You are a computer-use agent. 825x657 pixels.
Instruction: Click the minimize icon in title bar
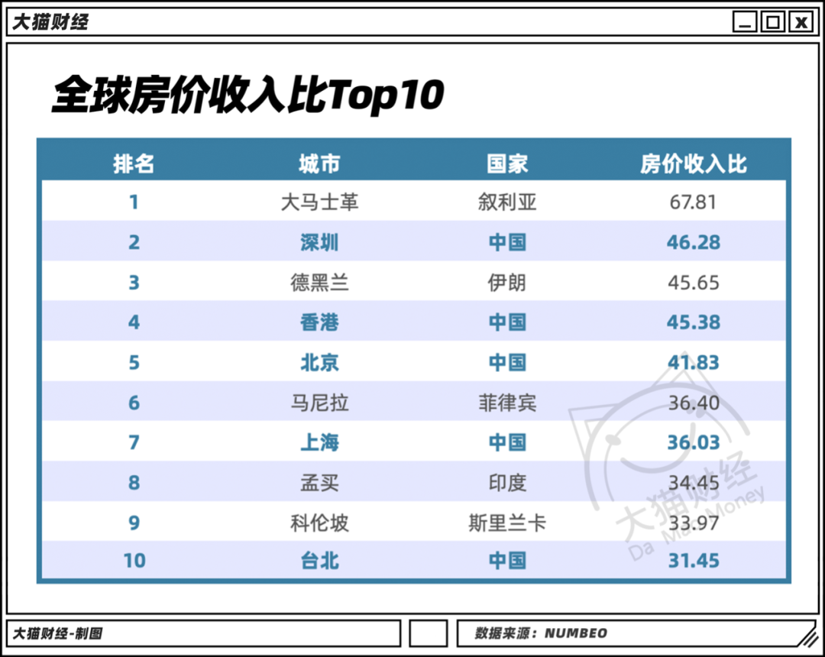coord(745,22)
